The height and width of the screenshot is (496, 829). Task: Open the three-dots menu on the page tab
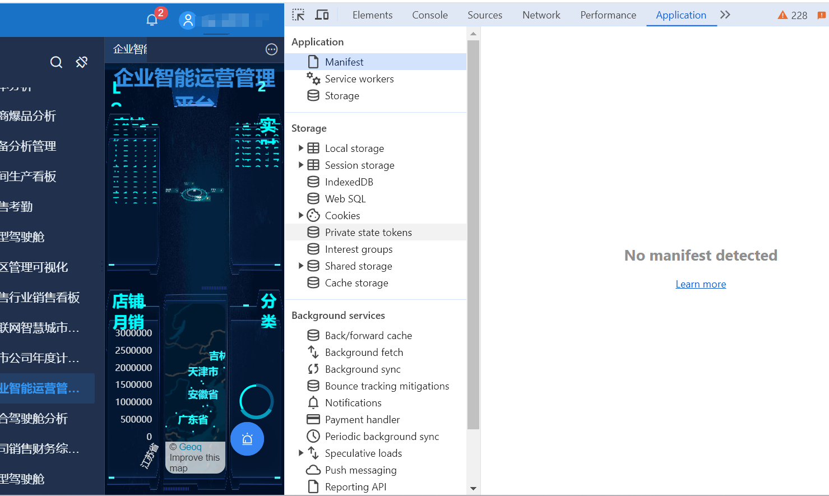271,49
